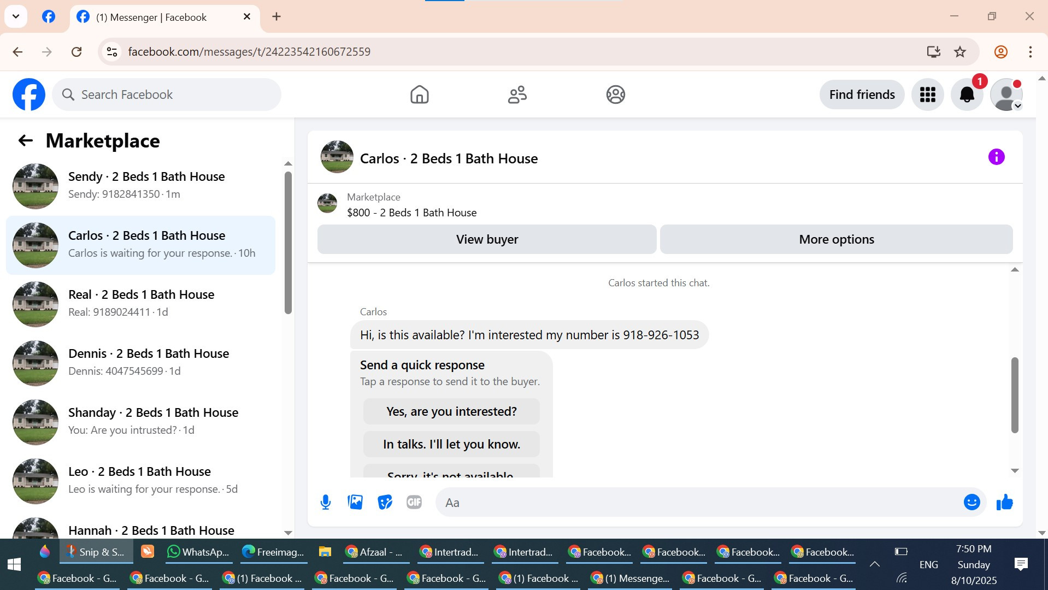This screenshot has width=1048, height=590.
Task: Click the $800 - 2 Beds 1 Bath House listing
Action: click(411, 213)
